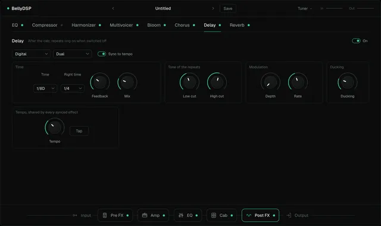Toggle the Cab status dot
Image resolution: width=381 pixels, height=226 pixels.
coord(232,215)
